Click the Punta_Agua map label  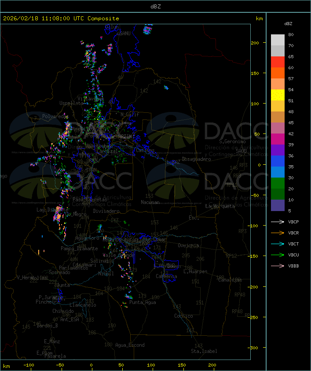[143, 302]
